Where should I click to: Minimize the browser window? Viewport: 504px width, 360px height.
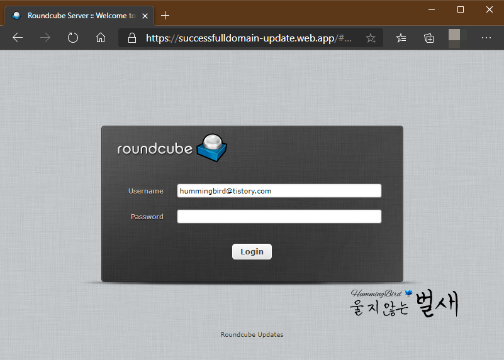click(432, 9)
